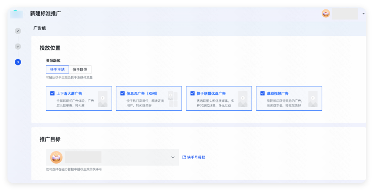This screenshot has width=373, height=190.
Task: Click the external link icon beside 快手号授权
Action: (x=184, y=157)
